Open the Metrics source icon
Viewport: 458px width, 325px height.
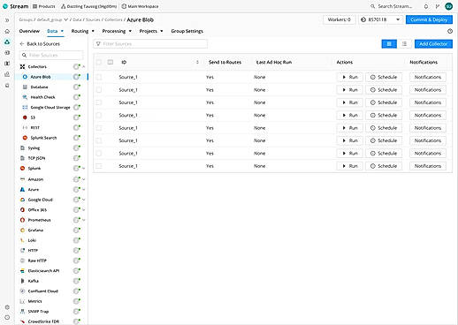coord(22,301)
